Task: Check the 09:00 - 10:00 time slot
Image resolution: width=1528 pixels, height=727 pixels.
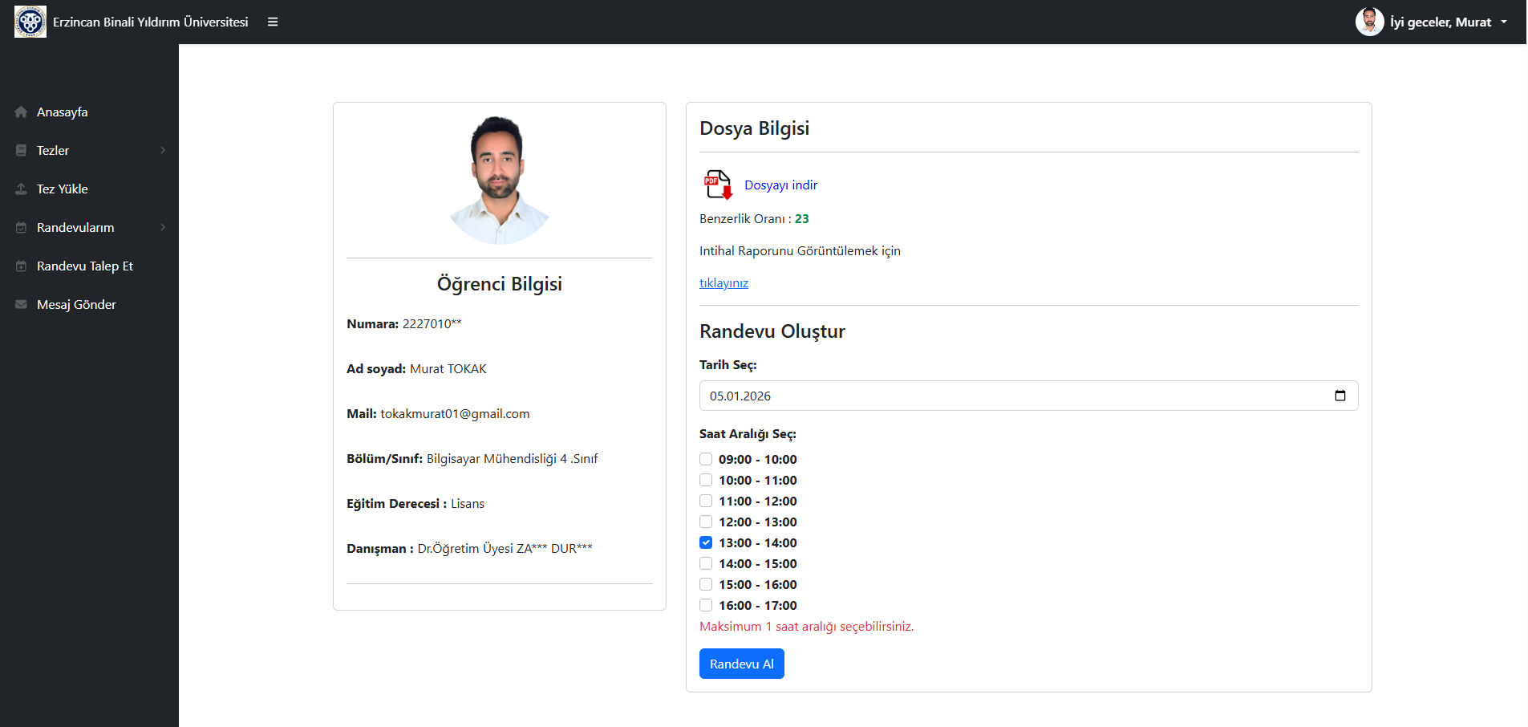Action: tap(706, 459)
